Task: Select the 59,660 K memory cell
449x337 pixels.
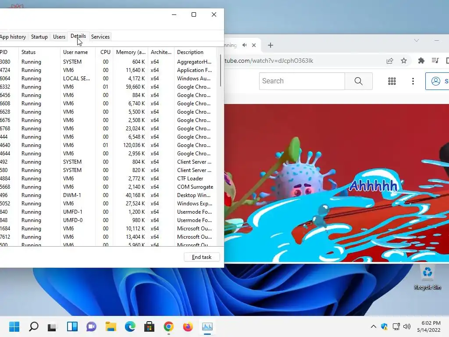Action: pos(135,86)
